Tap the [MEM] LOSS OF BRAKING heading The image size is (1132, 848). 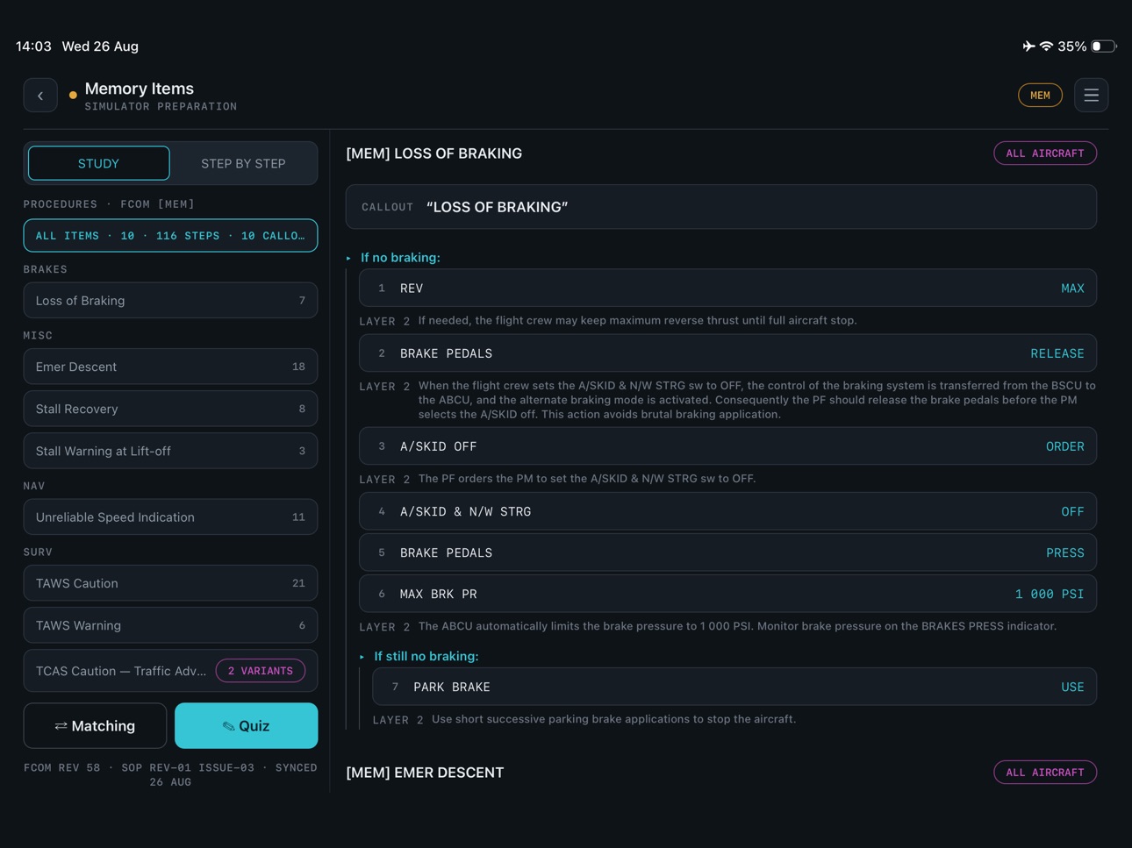[x=433, y=153]
